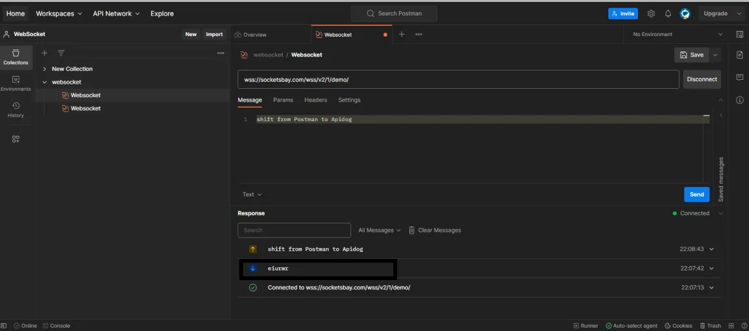Click the Disconnect button

(x=702, y=80)
